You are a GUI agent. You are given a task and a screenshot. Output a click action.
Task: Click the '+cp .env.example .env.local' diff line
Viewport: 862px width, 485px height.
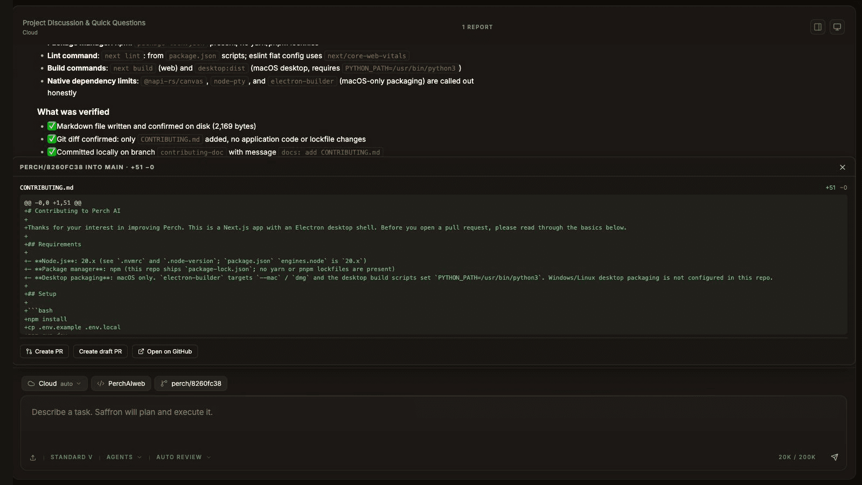(72, 327)
